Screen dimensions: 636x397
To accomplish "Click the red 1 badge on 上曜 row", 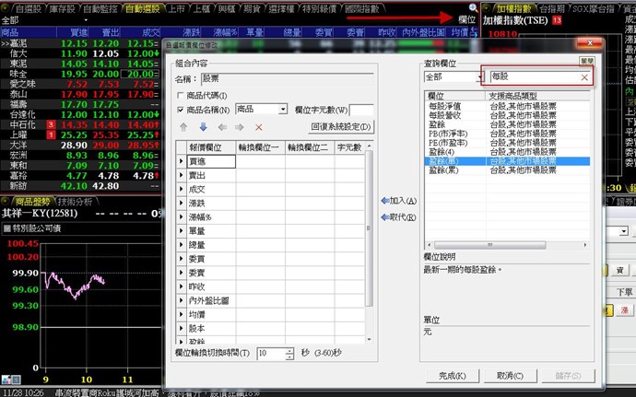I will tap(51, 134).
